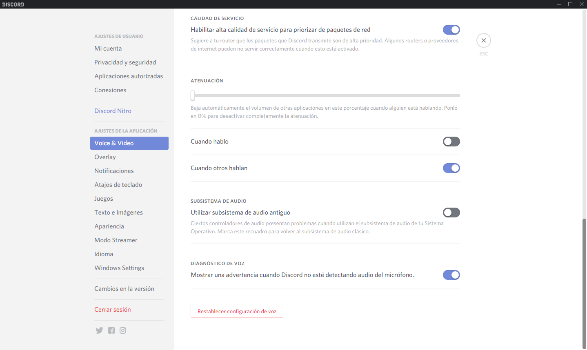Select Voice & Video settings tab
587x350 pixels.
[x=129, y=143]
